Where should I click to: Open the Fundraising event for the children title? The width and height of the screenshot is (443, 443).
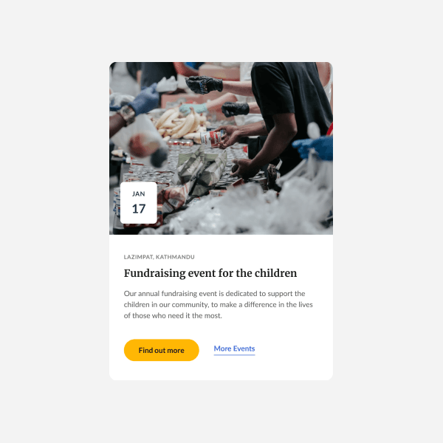click(x=210, y=273)
